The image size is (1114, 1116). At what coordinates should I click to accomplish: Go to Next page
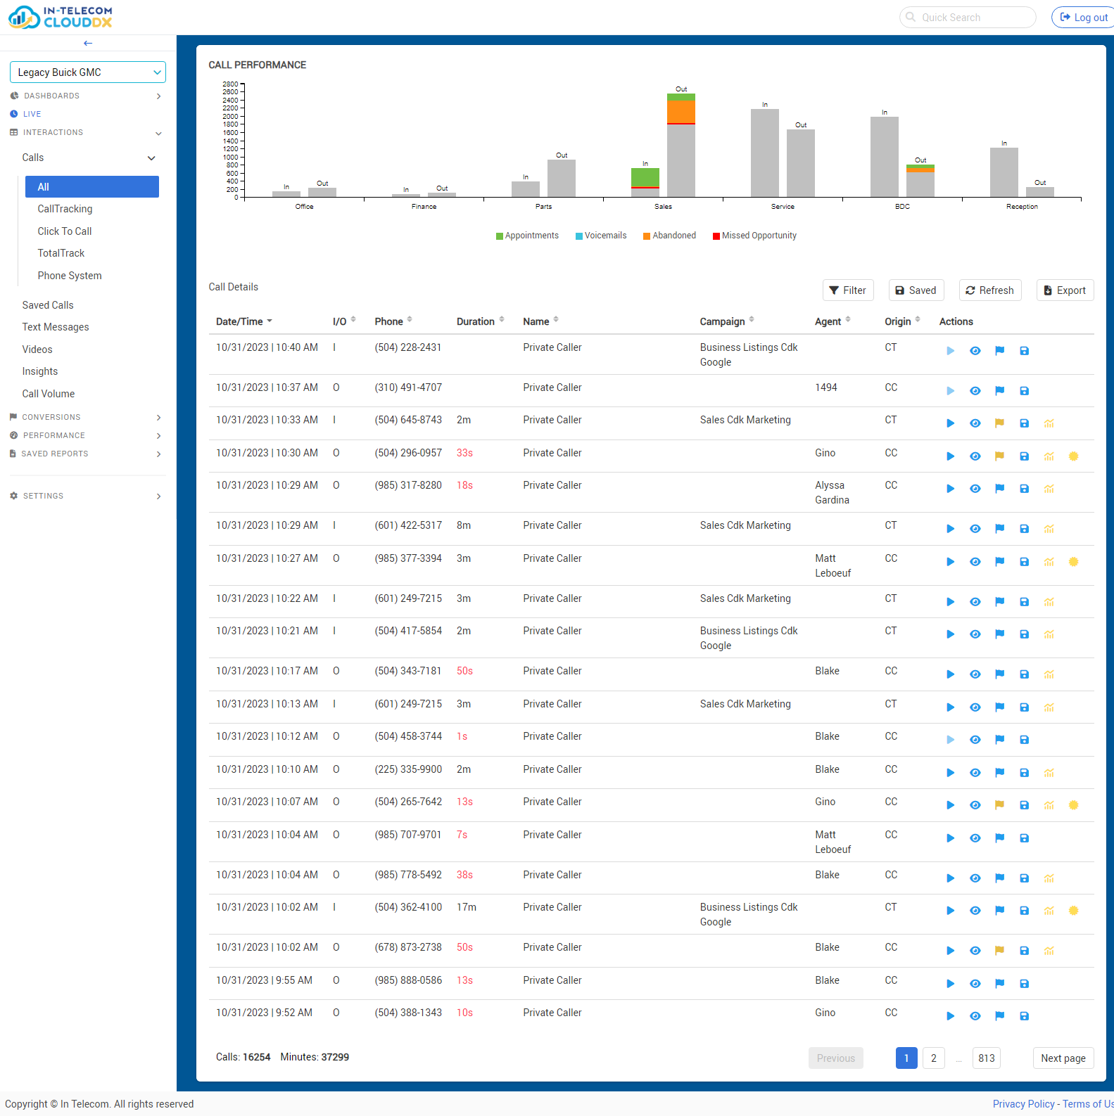tap(1063, 1058)
